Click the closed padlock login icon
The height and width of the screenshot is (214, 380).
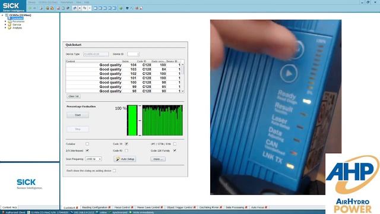click(x=47, y=8)
